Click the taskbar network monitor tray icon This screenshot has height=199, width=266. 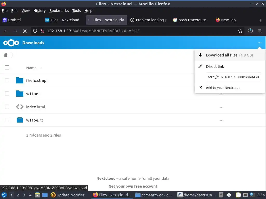245,195
